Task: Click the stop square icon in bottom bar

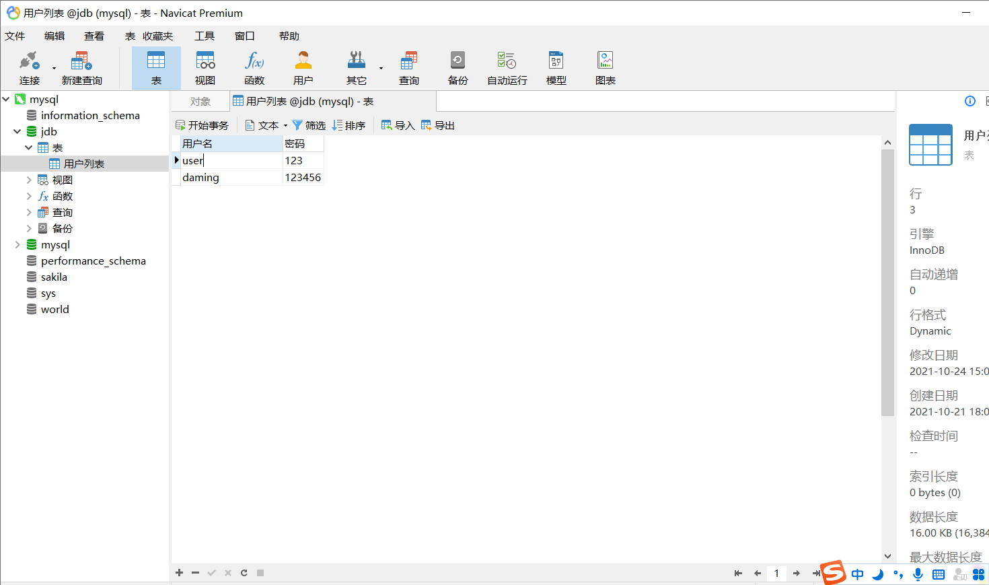Action: pos(260,573)
